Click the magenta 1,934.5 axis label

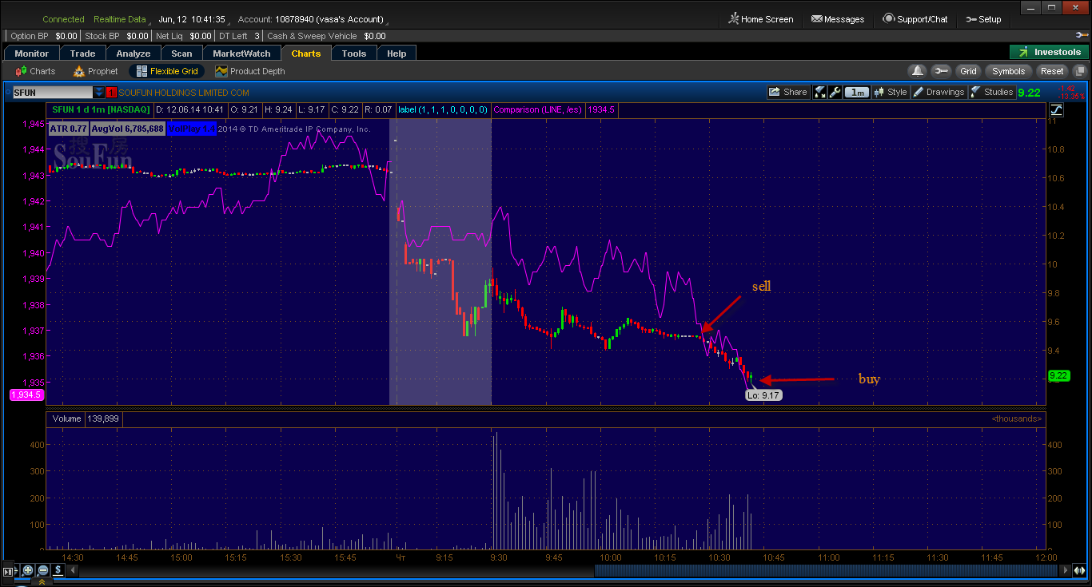point(26,395)
